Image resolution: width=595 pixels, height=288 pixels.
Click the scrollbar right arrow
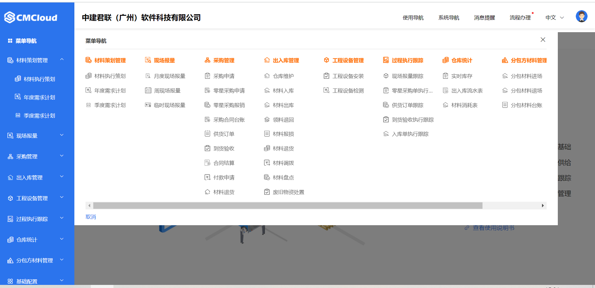coord(543,205)
